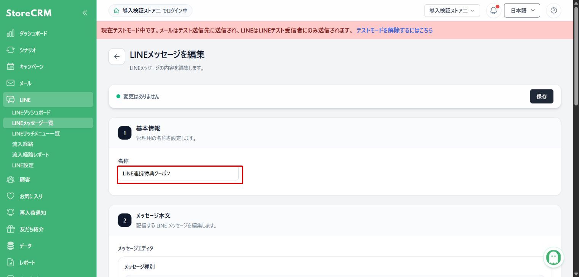The height and width of the screenshot is (277, 579).
Task: Open the ダッシュボード bar chart icon
Action: (11, 33)
